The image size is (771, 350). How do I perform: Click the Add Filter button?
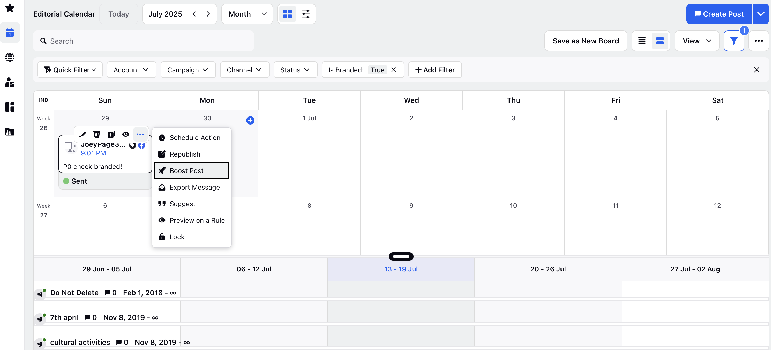coord(435,70)
